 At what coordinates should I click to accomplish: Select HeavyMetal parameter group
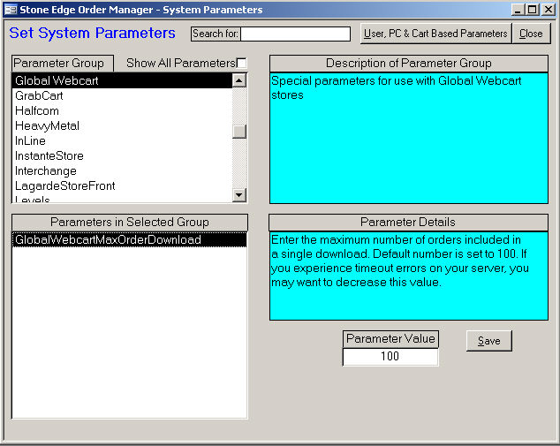(123, 125)
